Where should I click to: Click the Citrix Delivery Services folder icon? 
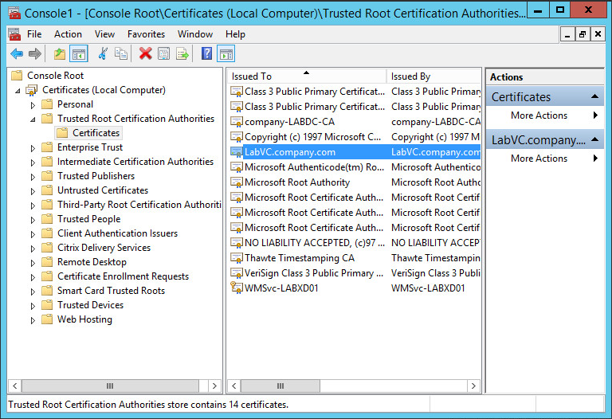click(x=47, y=248)
